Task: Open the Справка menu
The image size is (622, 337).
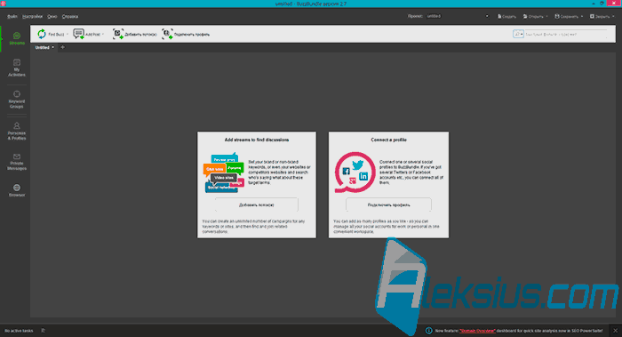Action: (x=70, y=16)
